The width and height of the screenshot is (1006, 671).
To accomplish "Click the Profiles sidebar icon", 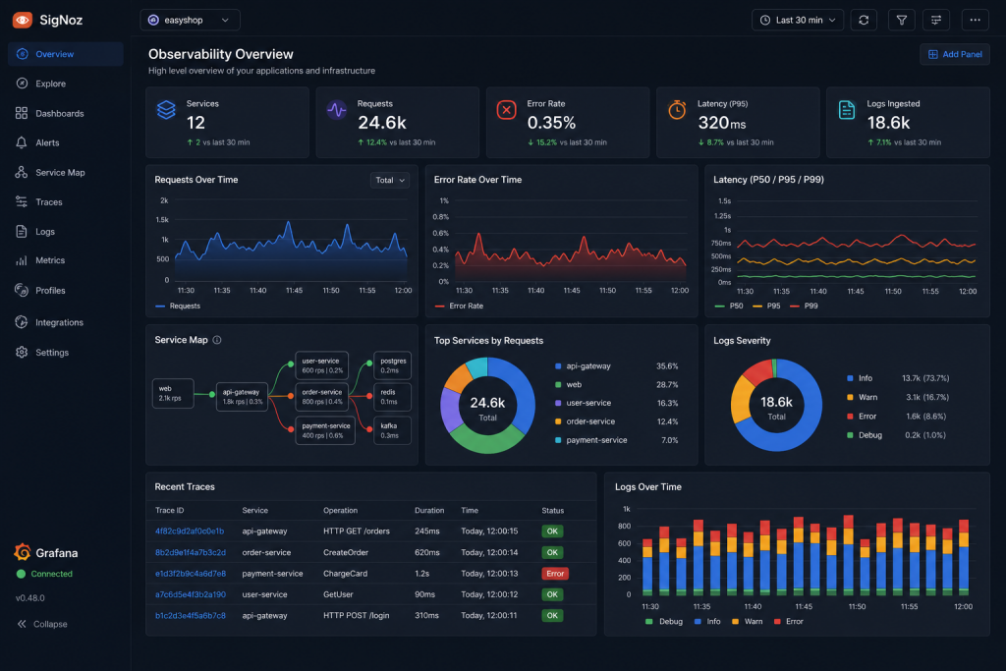I will pos(22,290).
